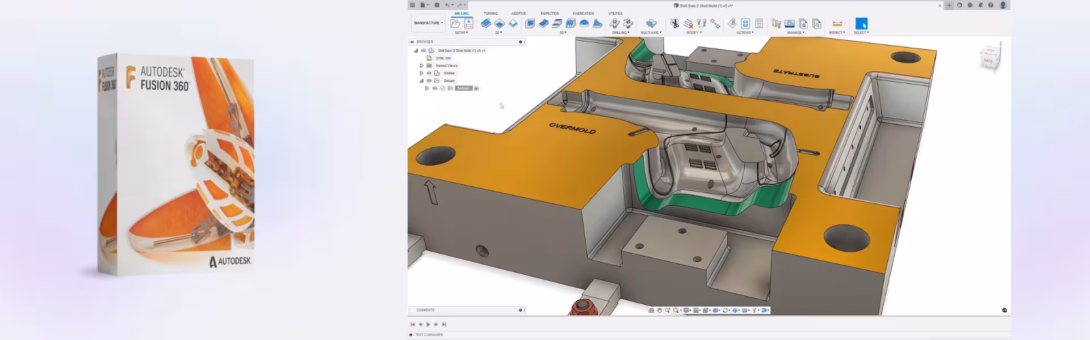Click the Job Status clock icon
This screenshot has width=1090, height=340.
(970, 5)
